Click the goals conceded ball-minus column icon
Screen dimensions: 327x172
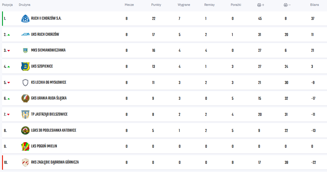287,5
